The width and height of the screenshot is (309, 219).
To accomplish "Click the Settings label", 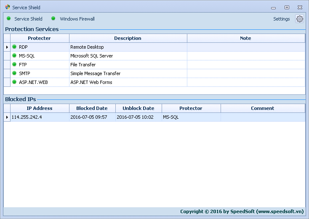I will pyautogui.click(x=281, y=19).
